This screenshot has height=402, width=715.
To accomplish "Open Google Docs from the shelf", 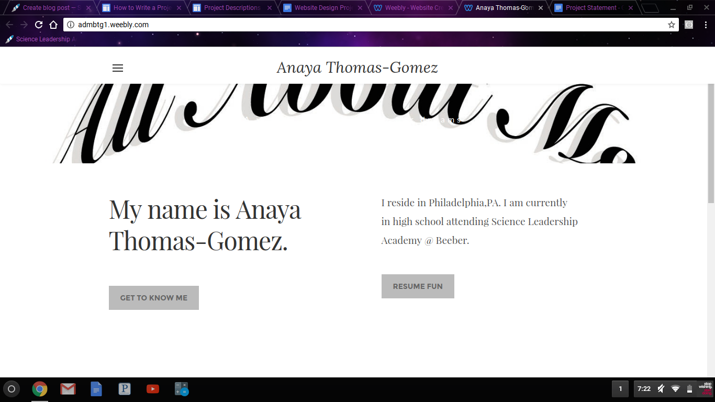I will [x=96, y=389].
